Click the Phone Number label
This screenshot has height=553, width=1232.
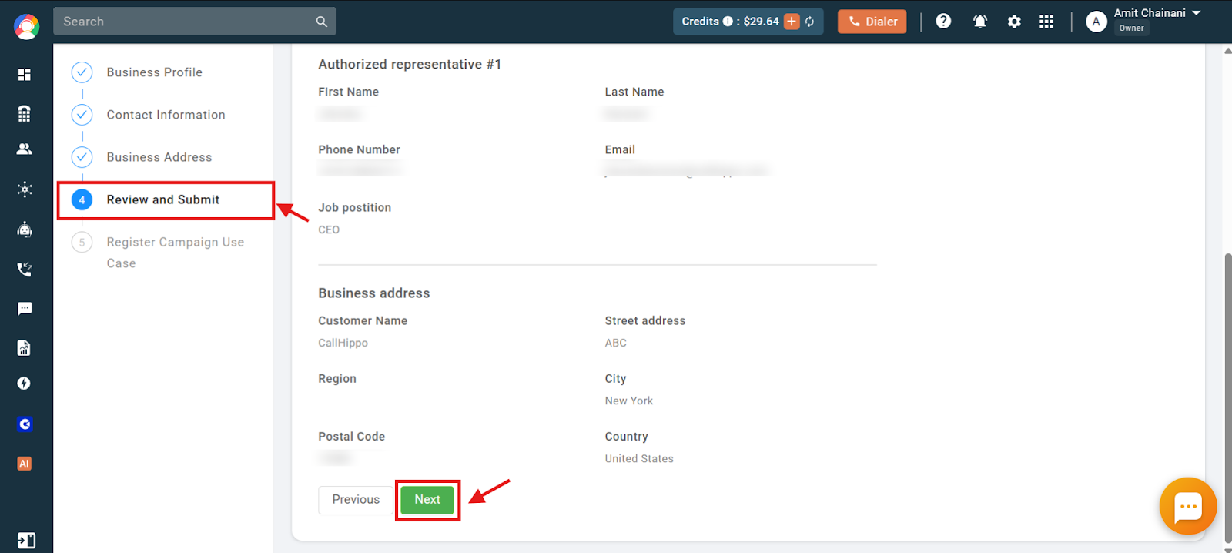(359, 149)
